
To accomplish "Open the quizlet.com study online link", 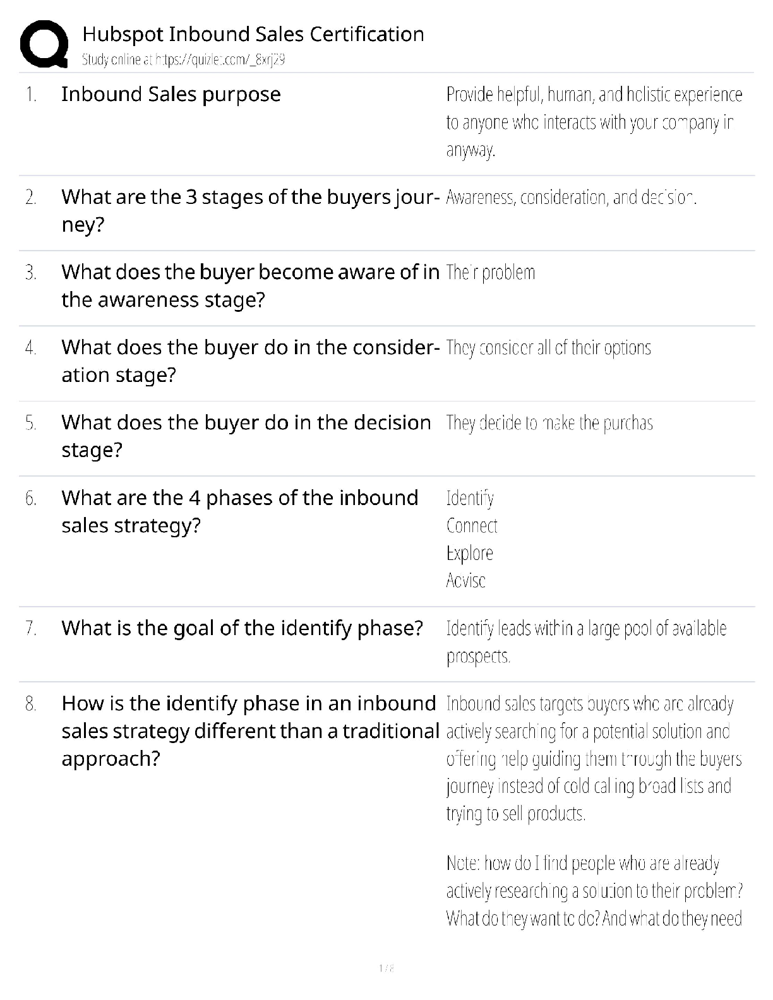I will coord(183,60).
